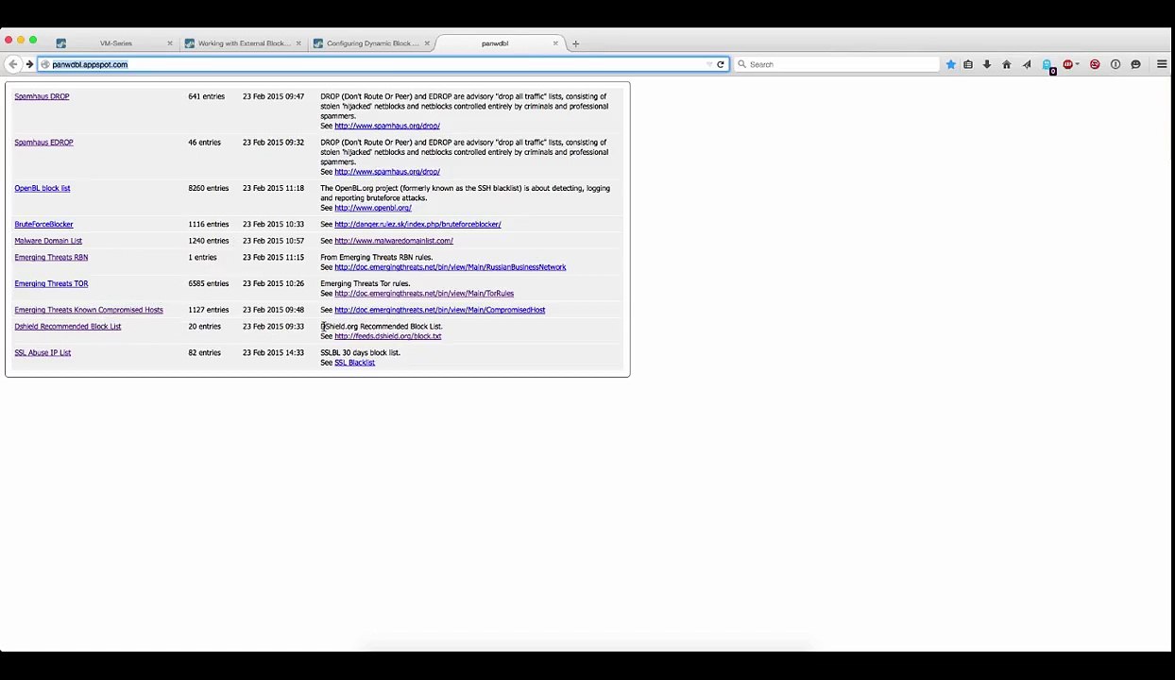Image resolution: width=1175 pixels, height=680 pixels.
Task: Open the URL history dropdown arrow
Action: point(708,64)
